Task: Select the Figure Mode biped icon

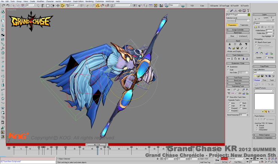Action: point(230,44)
